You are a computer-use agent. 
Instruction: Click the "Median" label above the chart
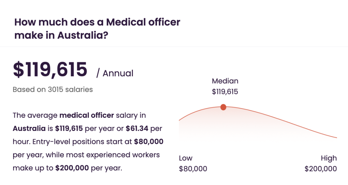tap(225, 81)
